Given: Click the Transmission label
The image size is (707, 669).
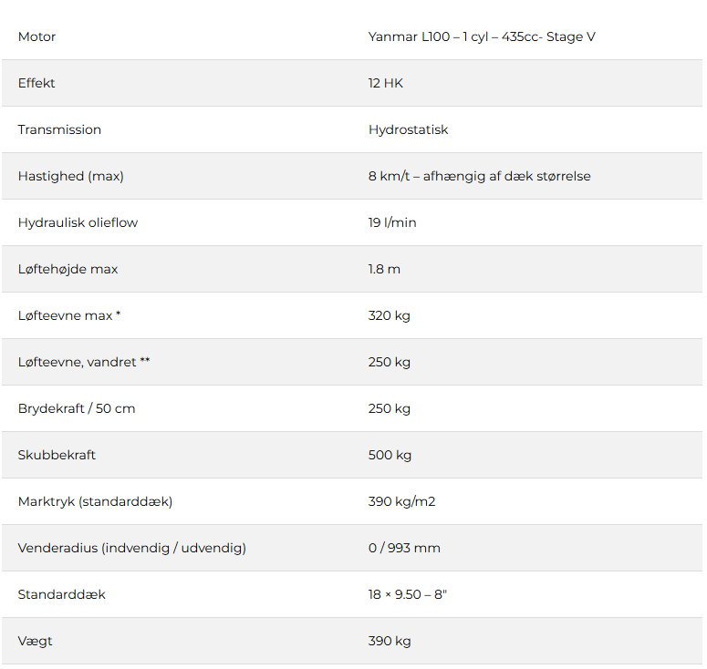Looking at the screenshot, I should (59, 129).
